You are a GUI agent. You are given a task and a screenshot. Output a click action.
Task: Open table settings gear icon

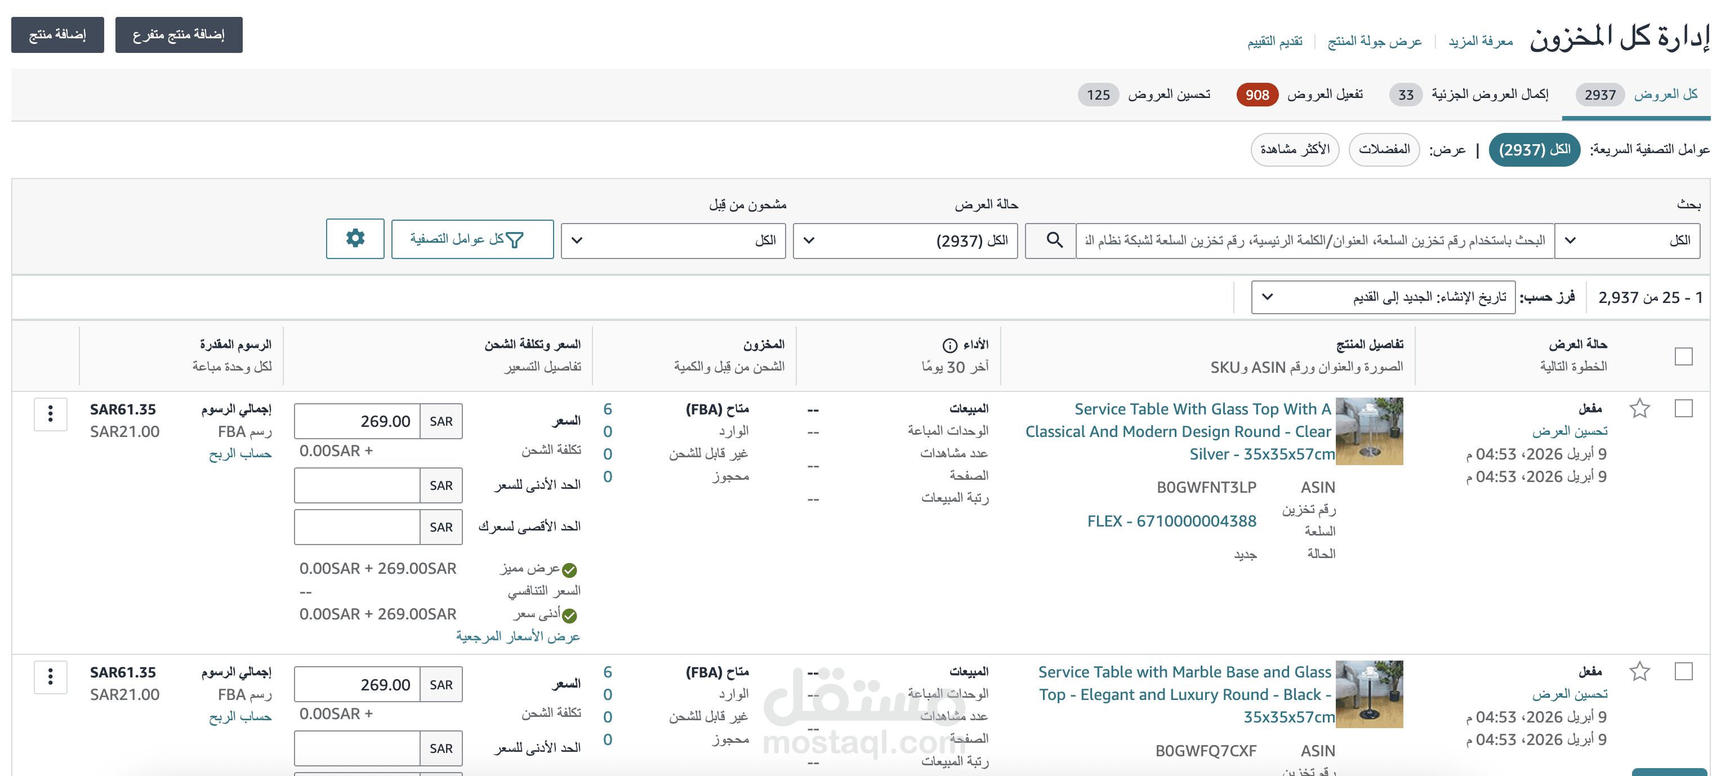(x=355, y=238)
